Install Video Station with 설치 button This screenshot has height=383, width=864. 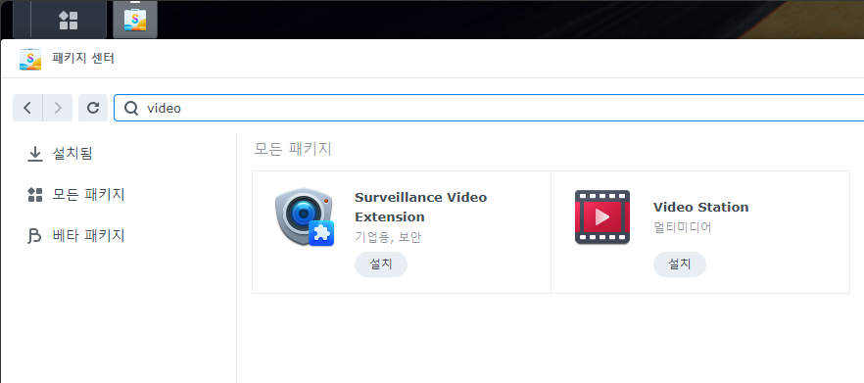point(680,264)
